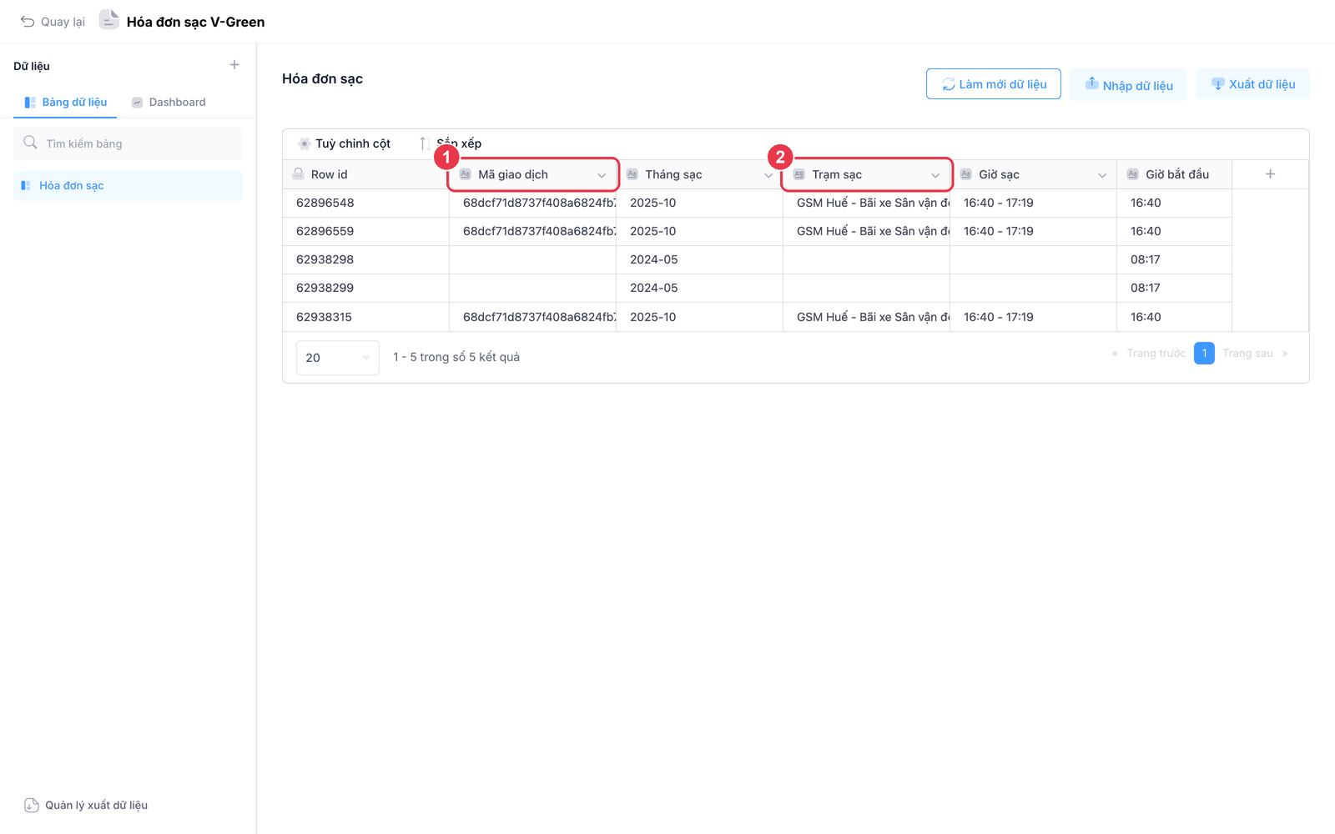The width and height of the screenshot is (1335, 834).
Task: Open Quản lý xuất dữ liệu link
Action: 87,805
